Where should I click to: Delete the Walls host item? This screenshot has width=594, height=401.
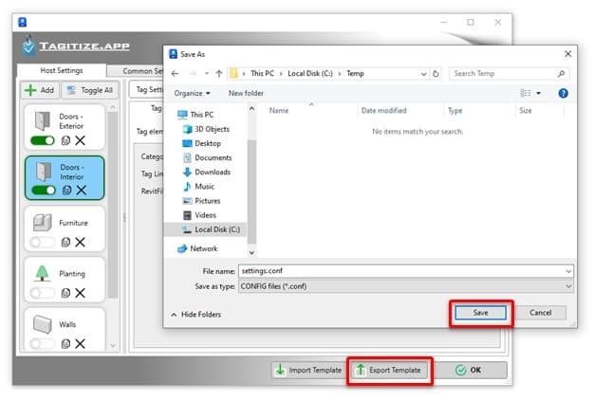click(x=80, y=343)
